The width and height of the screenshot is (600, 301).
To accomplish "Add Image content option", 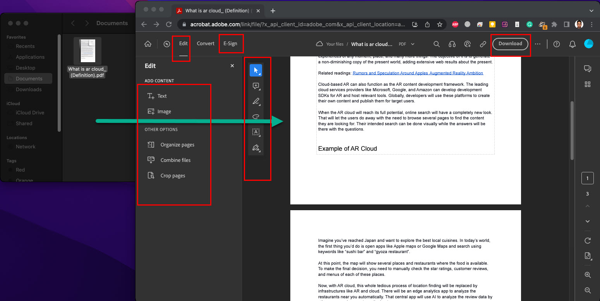I will pyautogui.click(x=159, y=112).
